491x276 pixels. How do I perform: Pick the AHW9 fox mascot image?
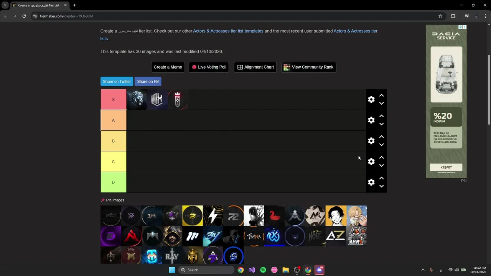click(x=356, y=236)
